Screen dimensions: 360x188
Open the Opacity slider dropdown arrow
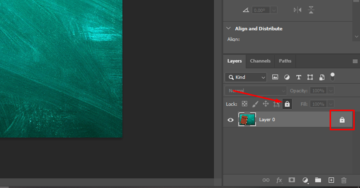[331, 91]
